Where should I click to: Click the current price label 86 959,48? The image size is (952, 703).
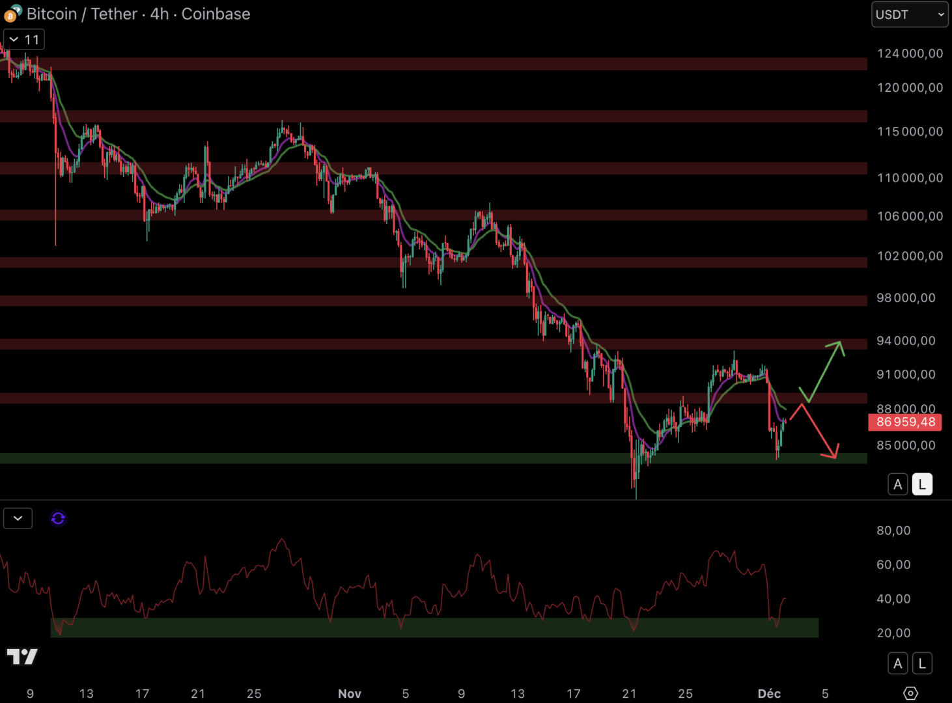tap(905, 422)
